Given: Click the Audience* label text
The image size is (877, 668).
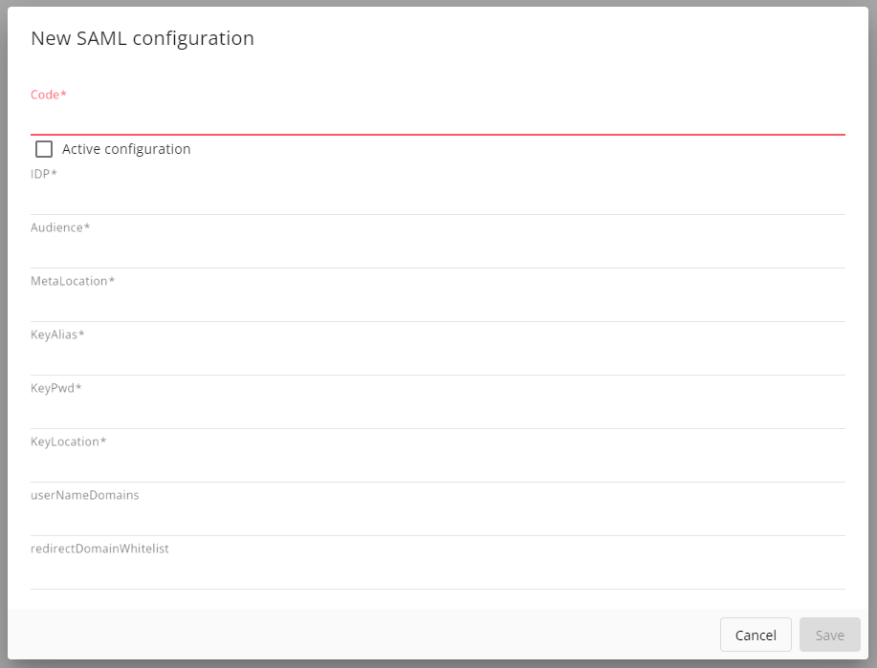Looking at the screenshot, I should [60, 227].
